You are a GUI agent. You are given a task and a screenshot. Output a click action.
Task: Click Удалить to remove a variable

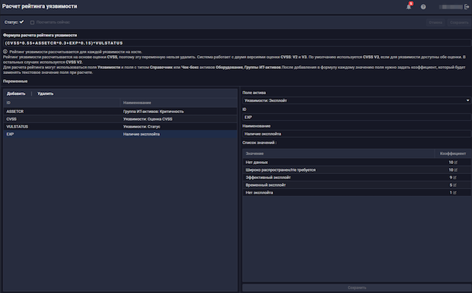[45, 94]
